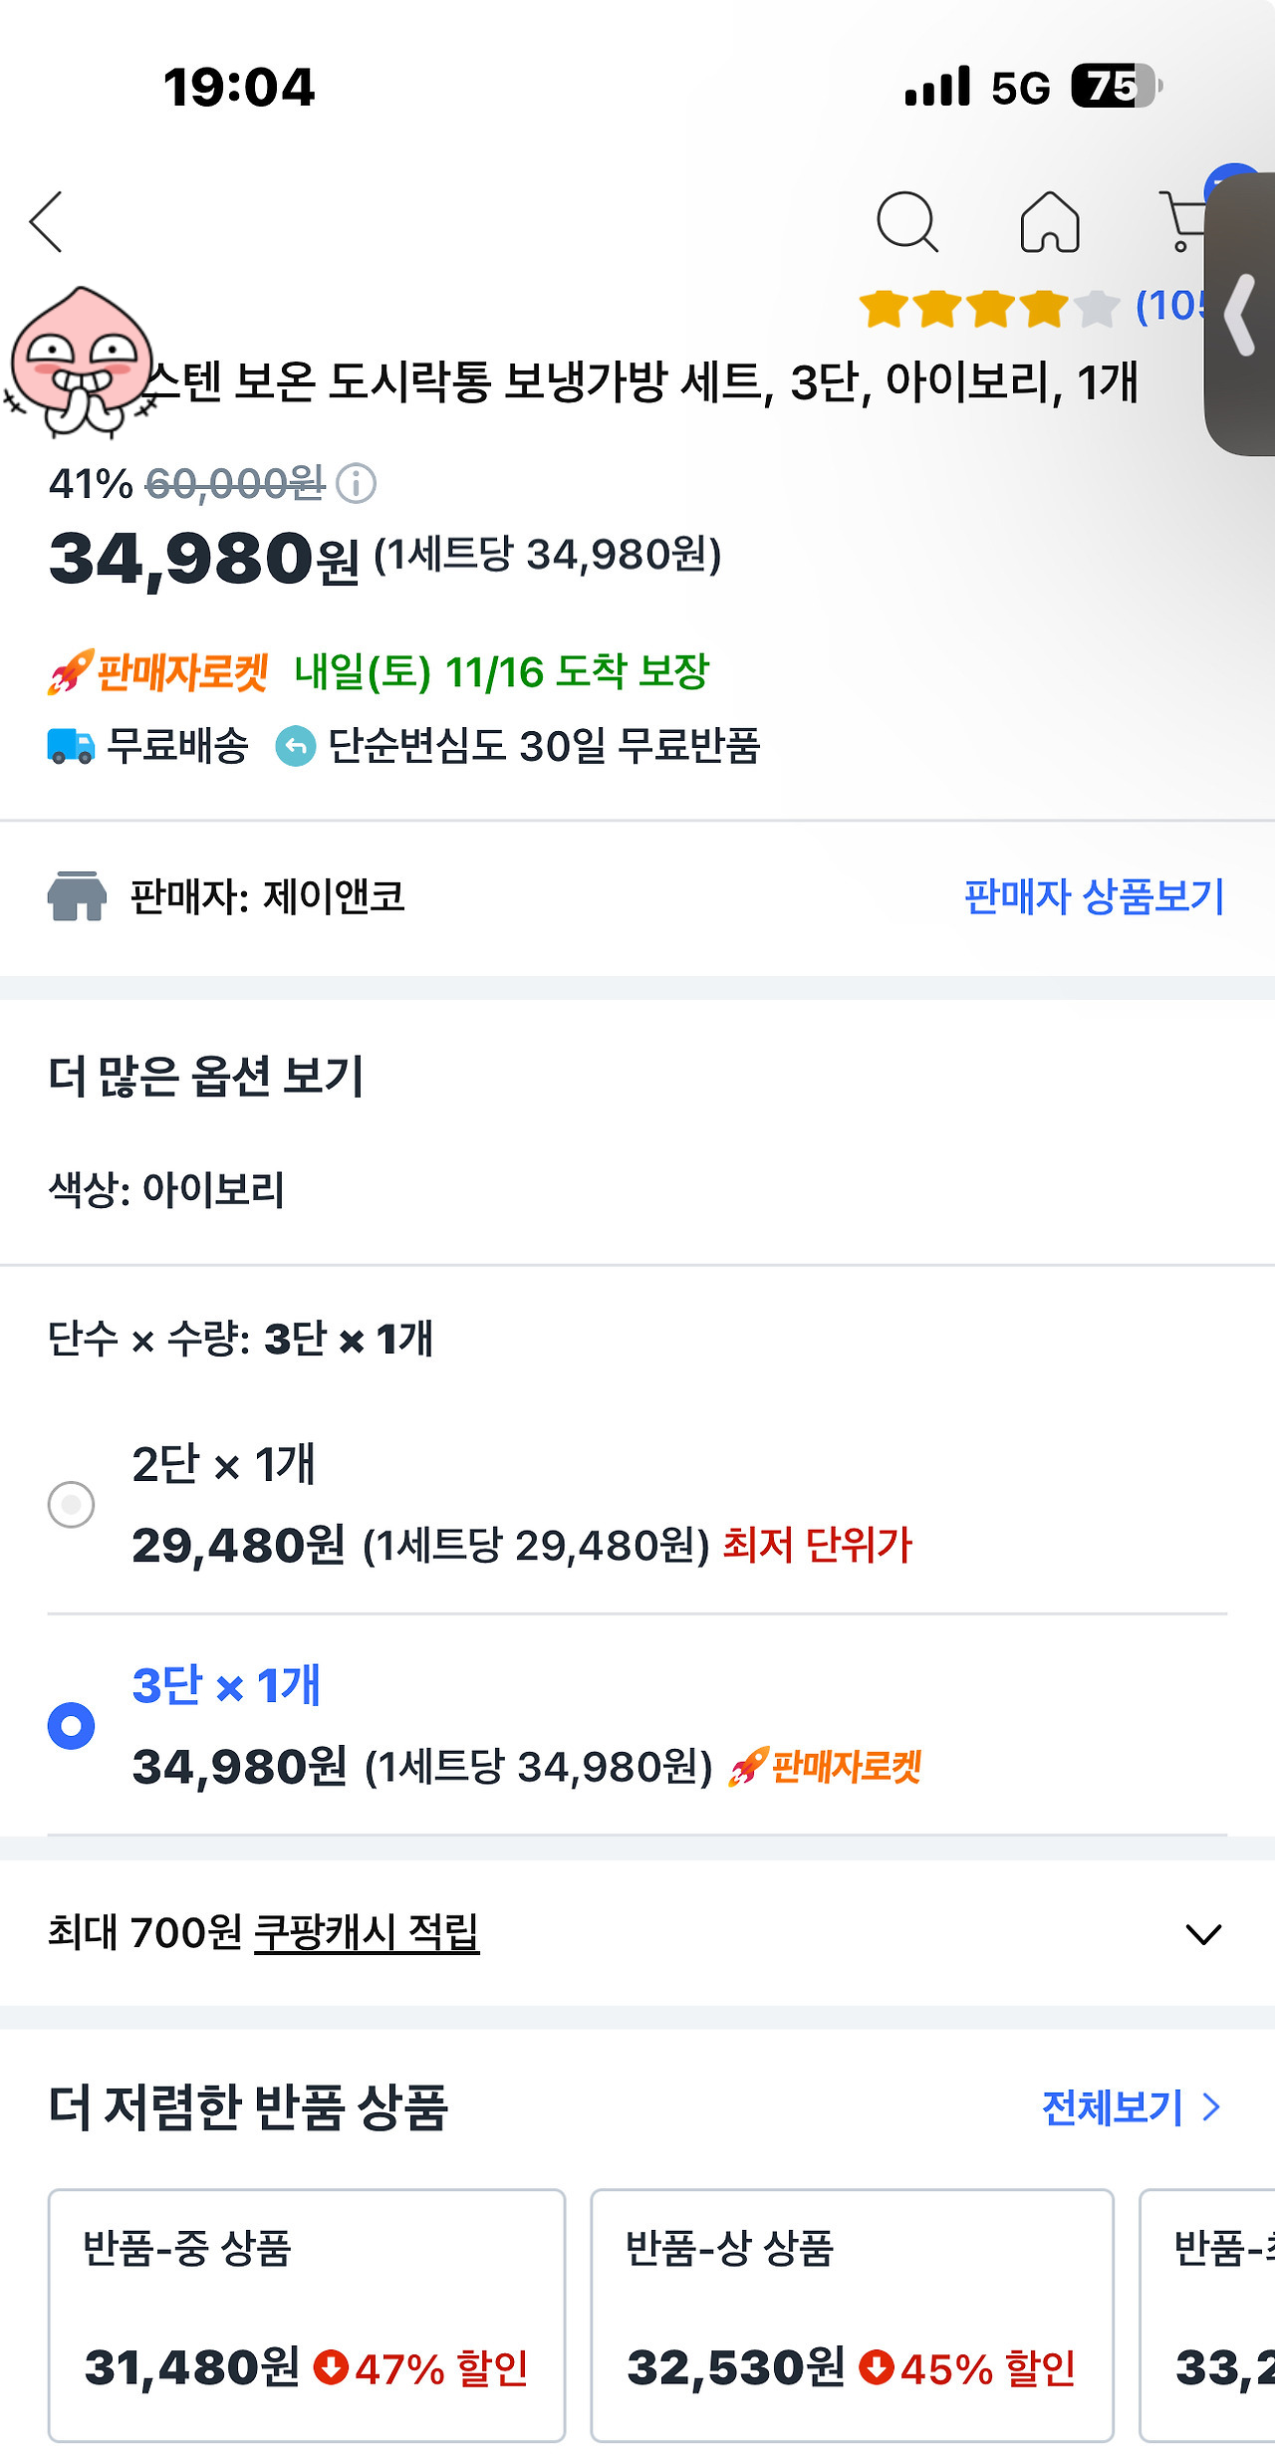Tap the seller storefront icon beside 제이앤코

coord(78,895)
